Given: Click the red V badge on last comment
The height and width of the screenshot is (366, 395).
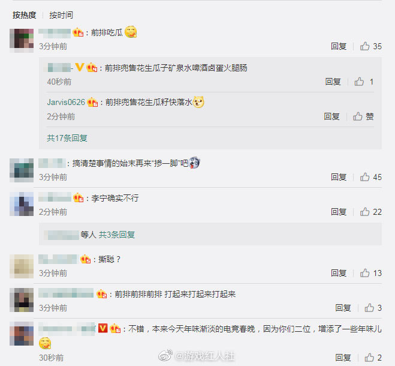Looking at the screenshot, I should click(102, 328).
